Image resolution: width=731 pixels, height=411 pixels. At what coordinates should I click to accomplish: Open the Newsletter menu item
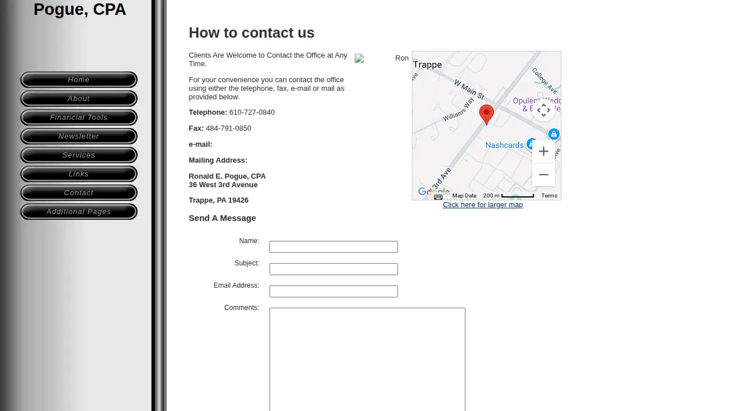click(79, 136)
